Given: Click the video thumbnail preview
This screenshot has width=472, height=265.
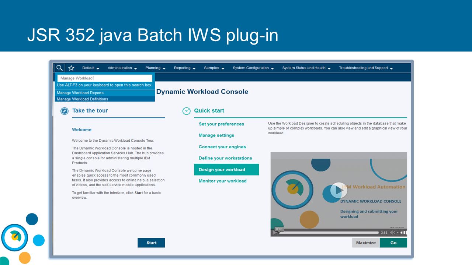Looking at the screenshot, I should pyautogui.click(x=339, y=194).
